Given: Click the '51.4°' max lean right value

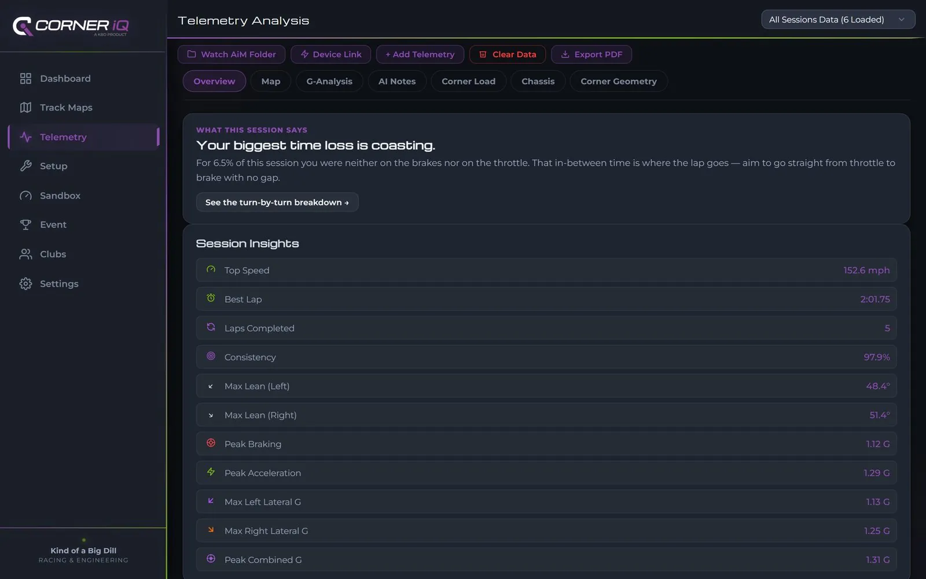Looking at the screenshot, I should 880,415.
